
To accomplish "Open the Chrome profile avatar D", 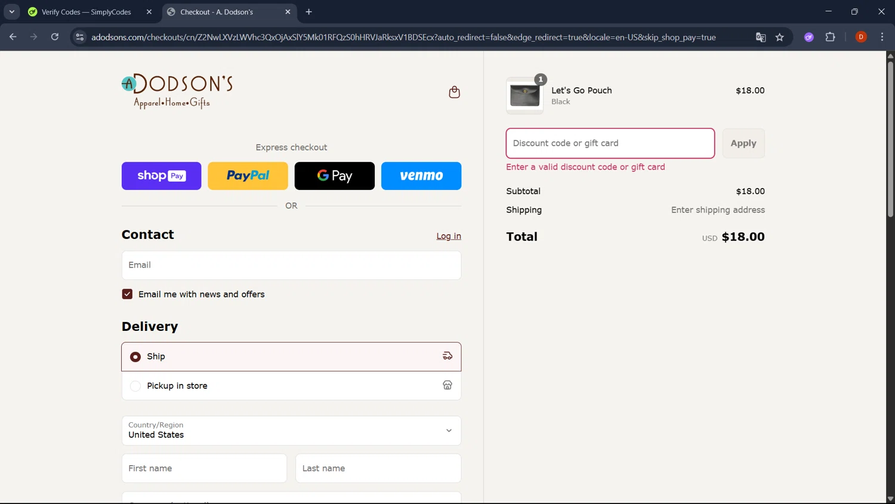I will click(x=860, y=37).
